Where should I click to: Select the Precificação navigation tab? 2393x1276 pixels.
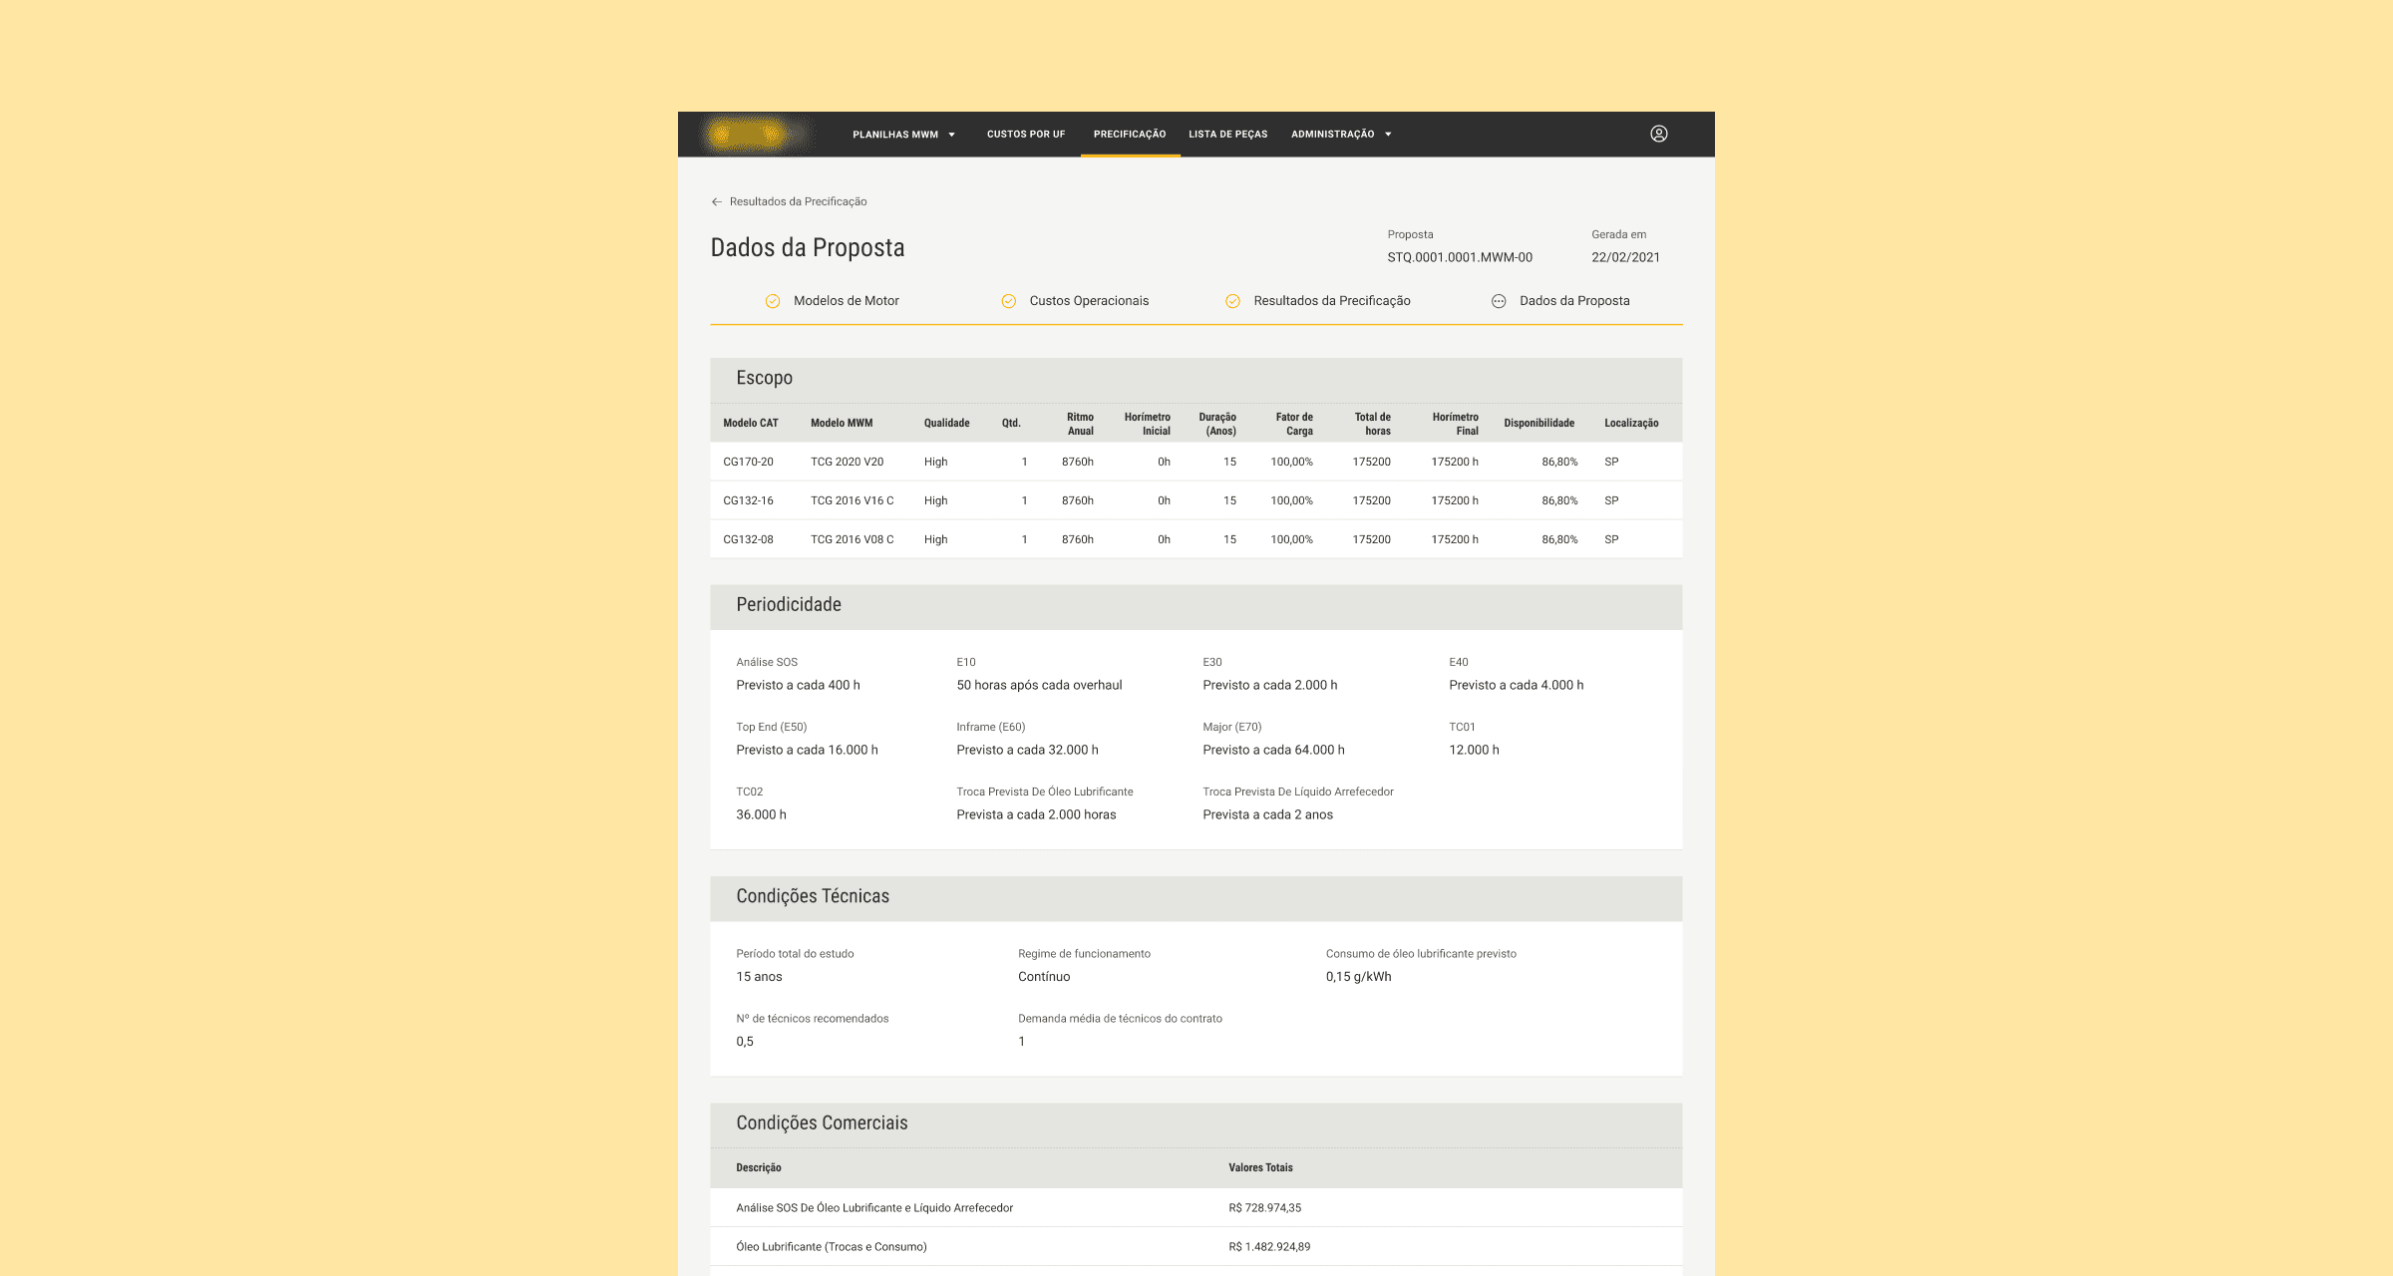tap(1129, 134)
